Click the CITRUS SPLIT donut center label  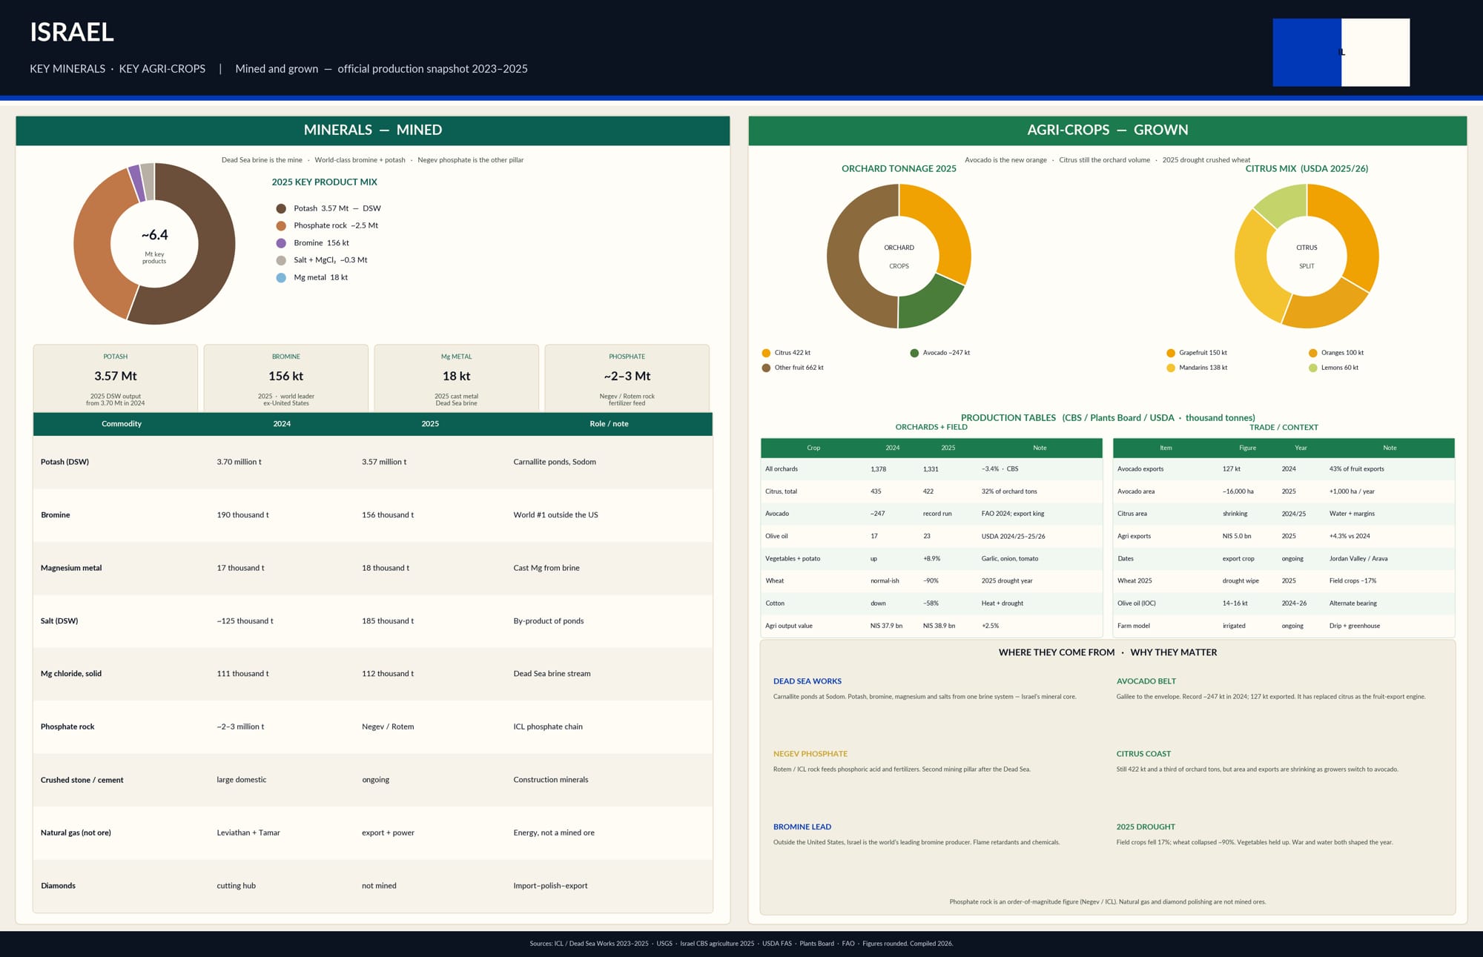coord(1307,256)
